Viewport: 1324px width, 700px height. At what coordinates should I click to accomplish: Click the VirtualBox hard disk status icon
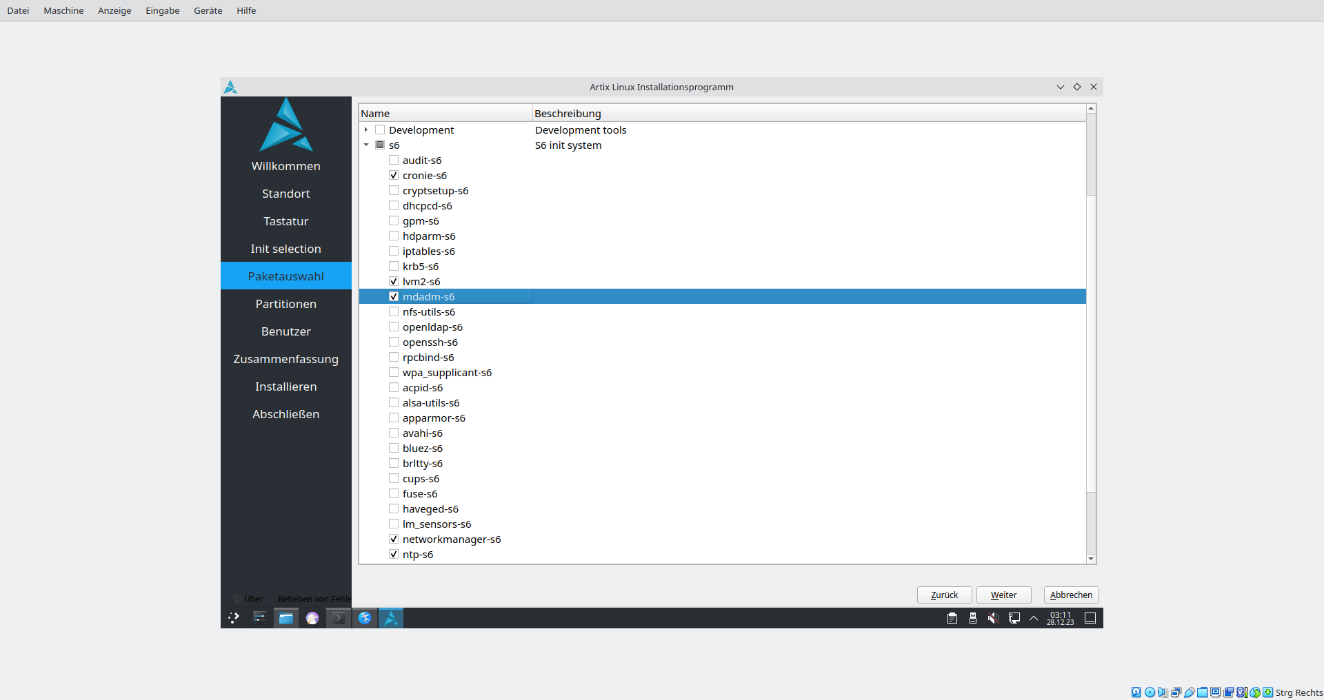tap(1136, 692)
